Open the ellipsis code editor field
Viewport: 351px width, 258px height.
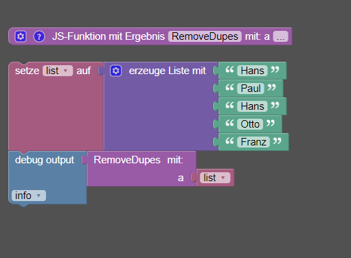tap(280, 36)
